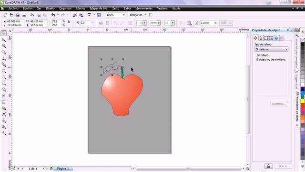Select the Smart Fill tool
The width and height of the screenshot is (305, 172).
point(3,65)
